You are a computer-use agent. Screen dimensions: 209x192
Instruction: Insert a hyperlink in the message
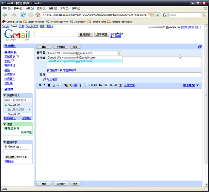(x=75, y=85)
